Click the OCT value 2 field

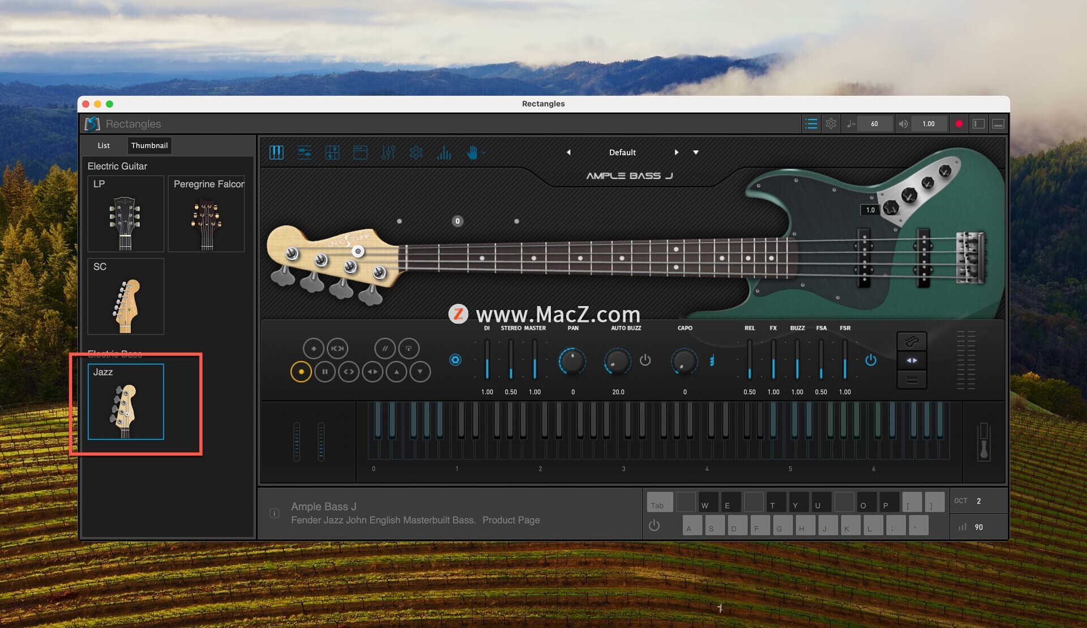978,501
